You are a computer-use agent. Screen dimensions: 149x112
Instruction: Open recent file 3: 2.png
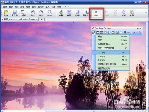point(111,60)
